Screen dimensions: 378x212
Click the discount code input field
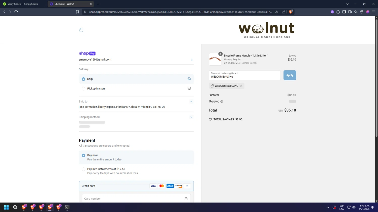244,75
